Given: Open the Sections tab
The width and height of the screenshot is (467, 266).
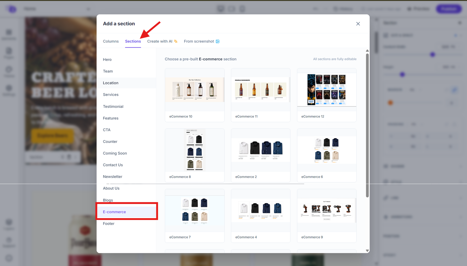Looking at the screenshot, I should 133,41.
